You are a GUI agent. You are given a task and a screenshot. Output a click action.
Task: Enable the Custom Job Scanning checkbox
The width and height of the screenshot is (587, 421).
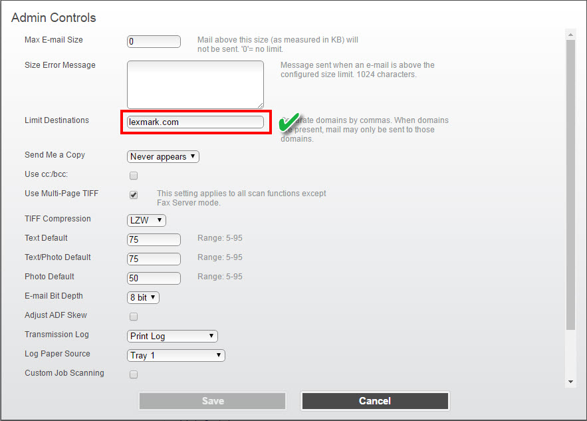pos(133,374)
